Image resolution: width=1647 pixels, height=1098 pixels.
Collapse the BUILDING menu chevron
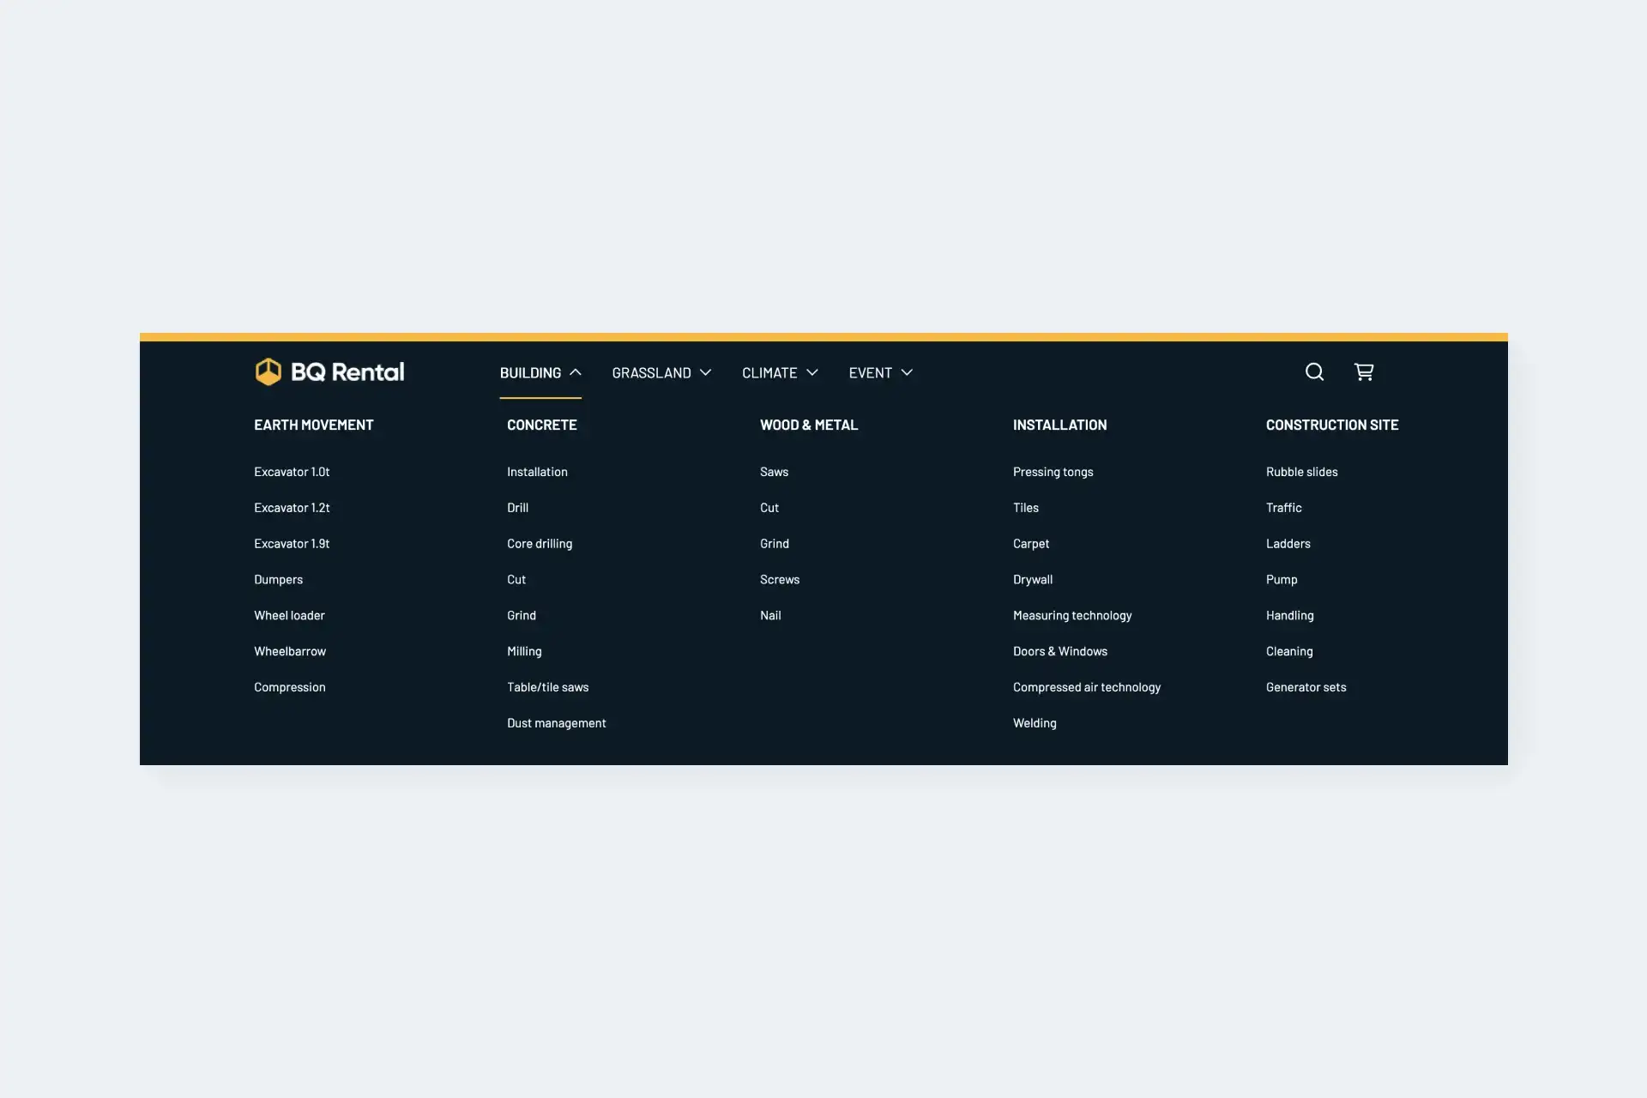click(x=574, y=372)
